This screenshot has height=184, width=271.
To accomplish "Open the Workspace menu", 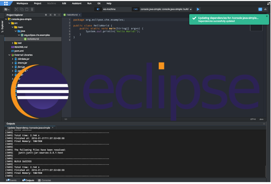I will (x=22, y=3).
